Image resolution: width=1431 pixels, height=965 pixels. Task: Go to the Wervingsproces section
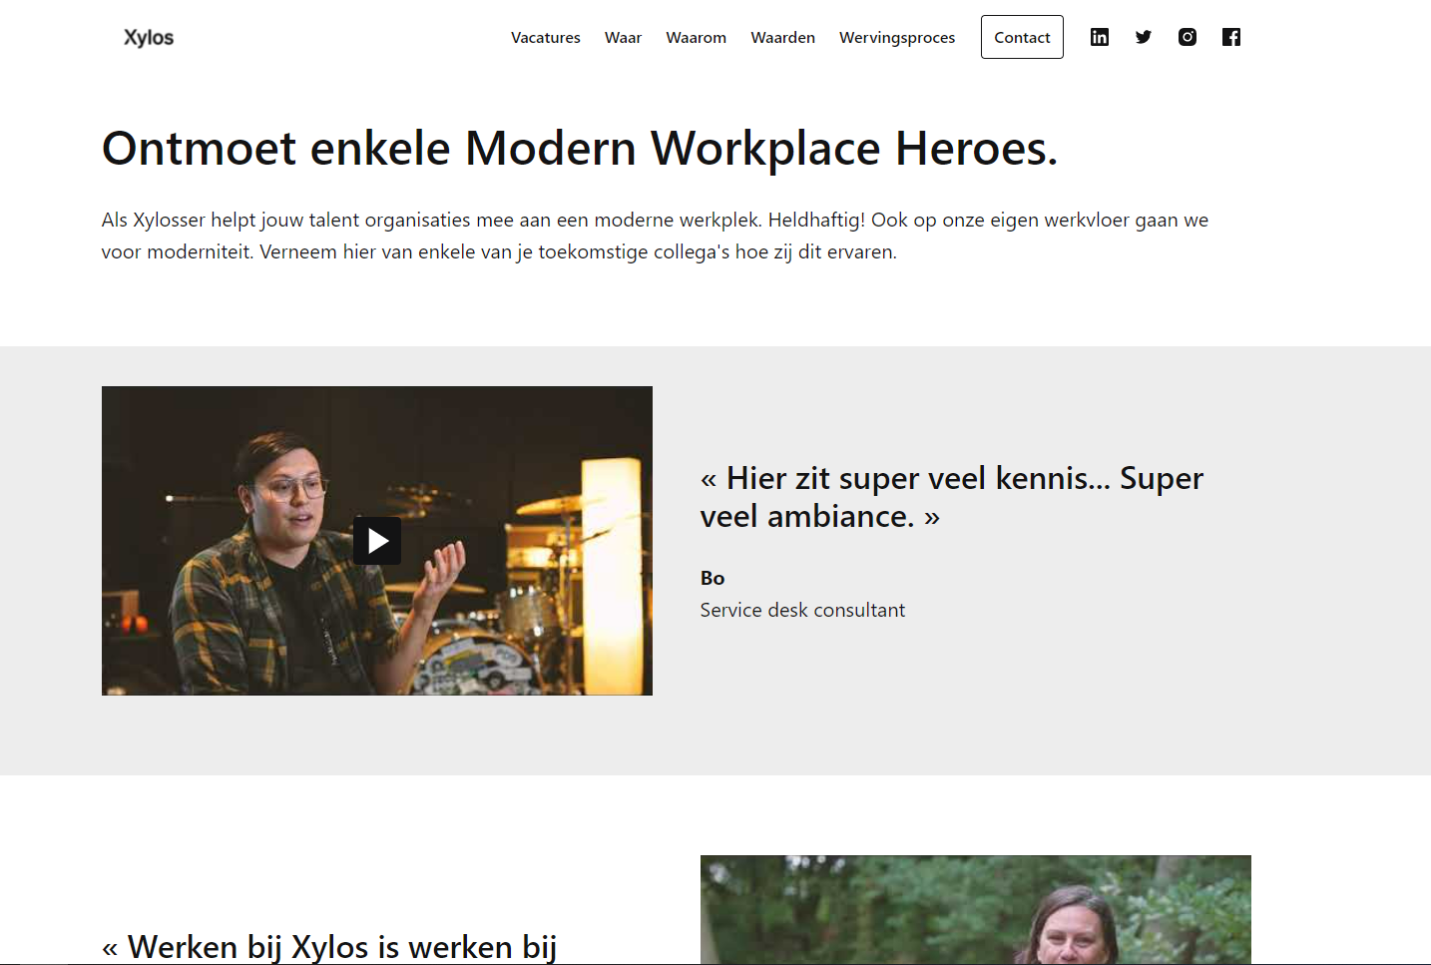click(x=896, y=37)
